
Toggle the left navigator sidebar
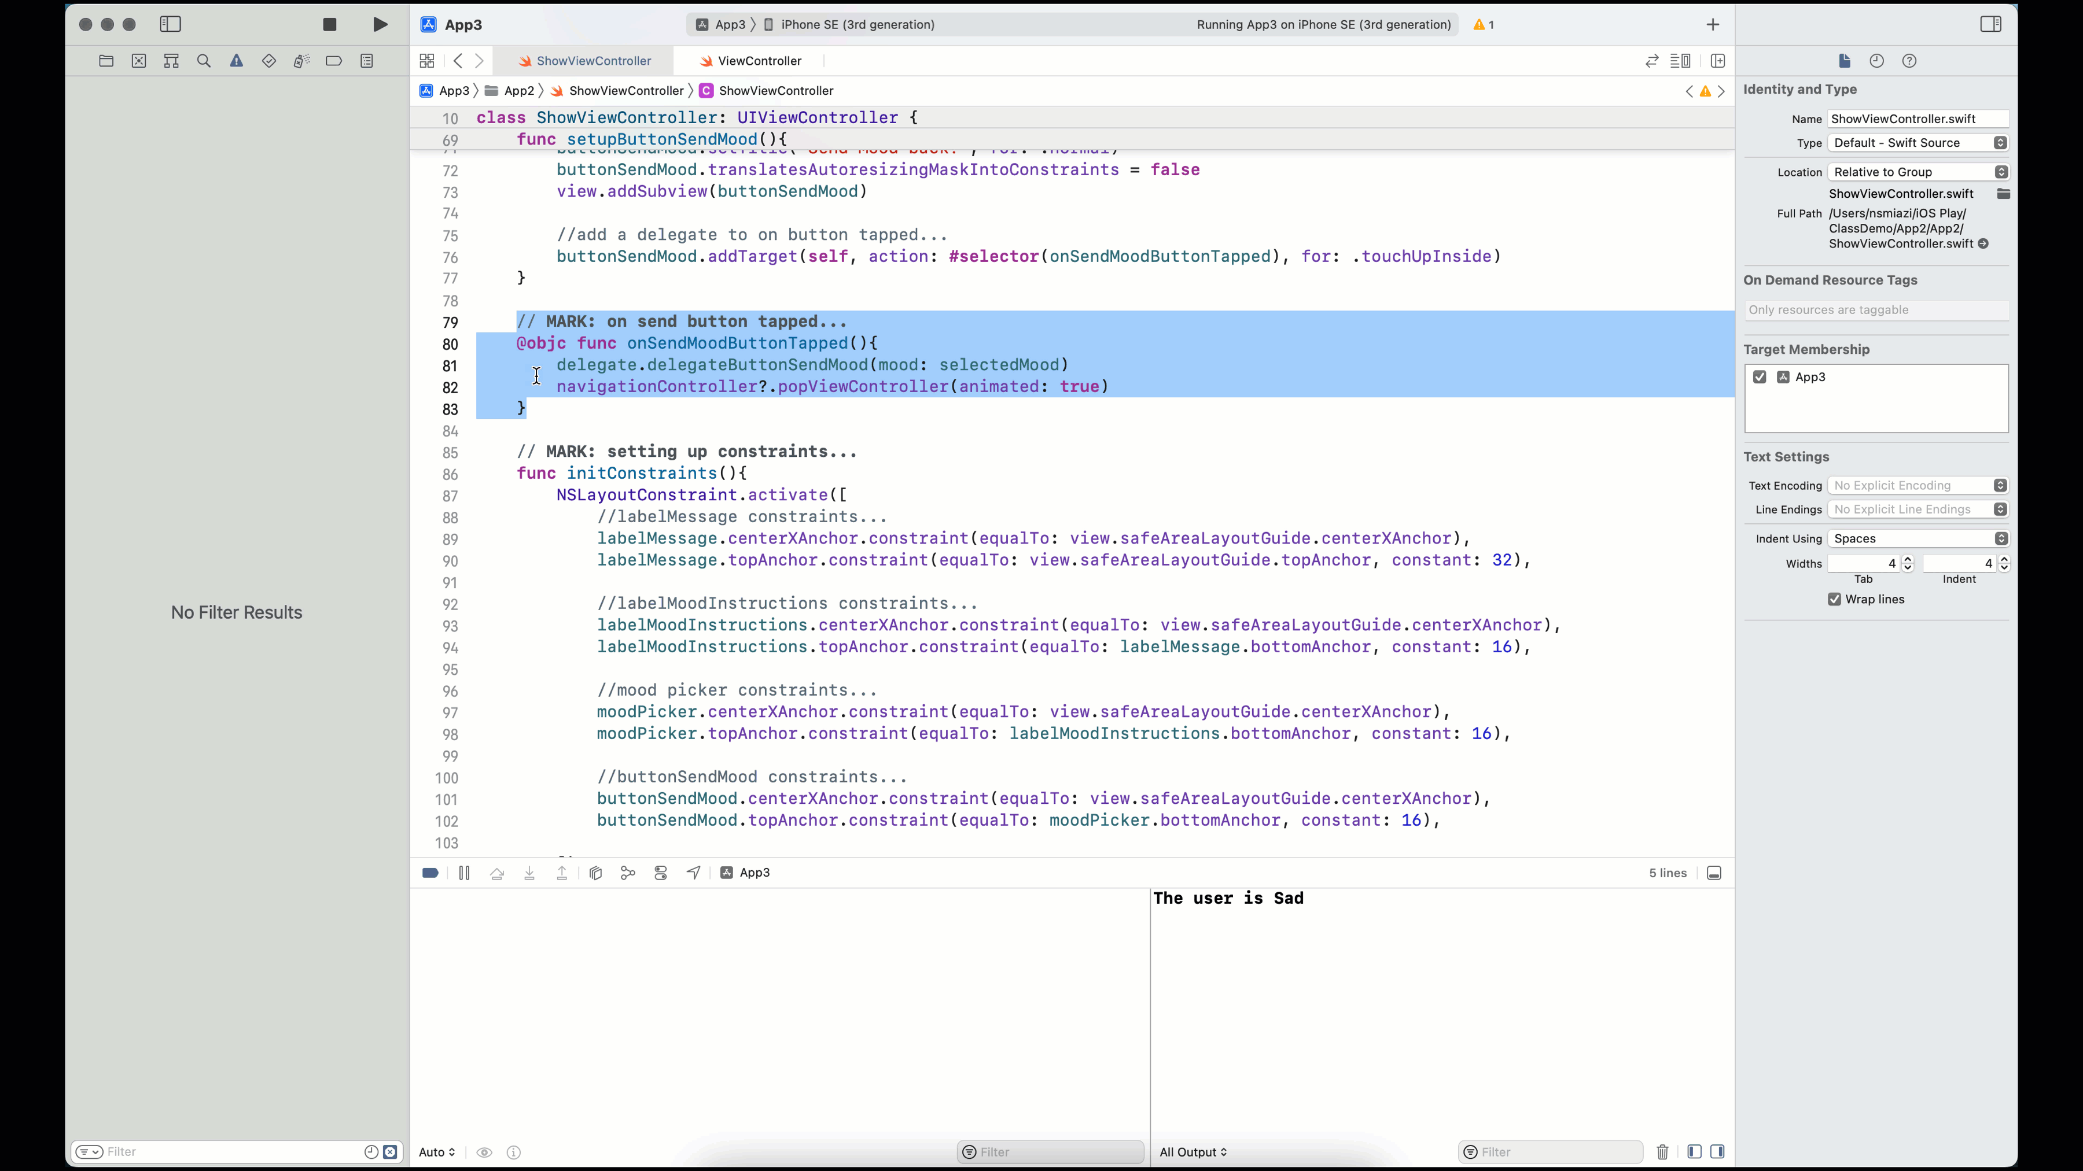tap(170, 24)
